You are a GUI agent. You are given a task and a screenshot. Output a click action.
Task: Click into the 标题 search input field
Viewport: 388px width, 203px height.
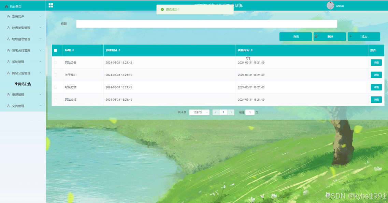[x=206, y=24]
